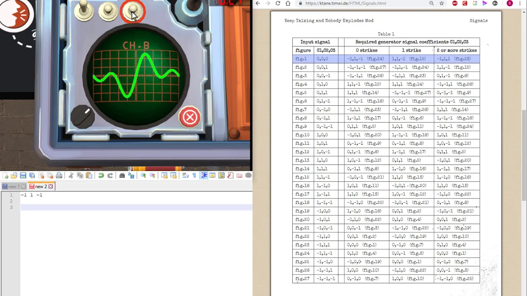Click the highlighted fig.1 table row label
The width and height of the screenshot is (527, 296).
301,59
